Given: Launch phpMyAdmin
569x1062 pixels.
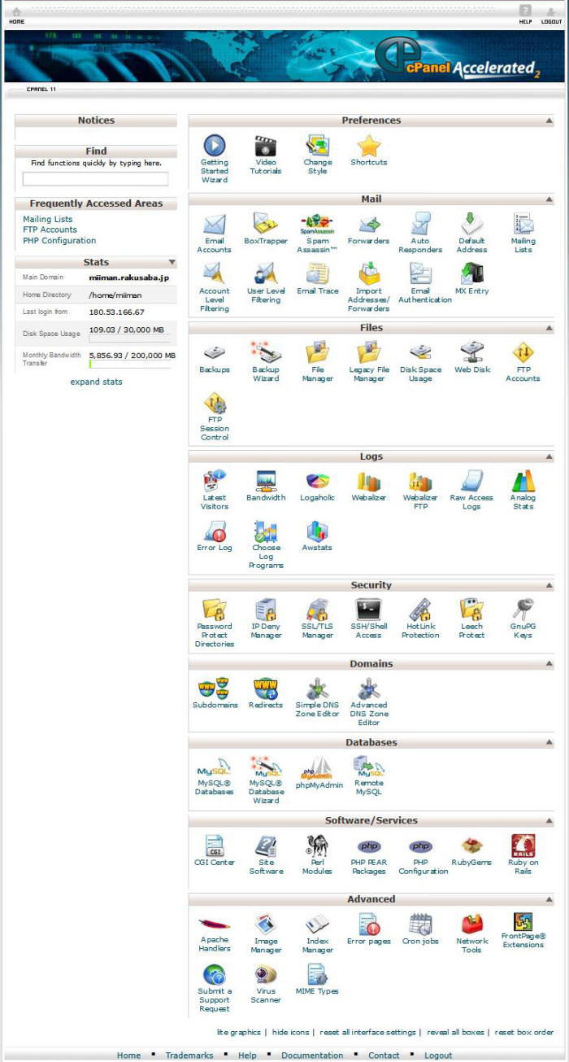Looking at the screenshot, I should point(317,768).
